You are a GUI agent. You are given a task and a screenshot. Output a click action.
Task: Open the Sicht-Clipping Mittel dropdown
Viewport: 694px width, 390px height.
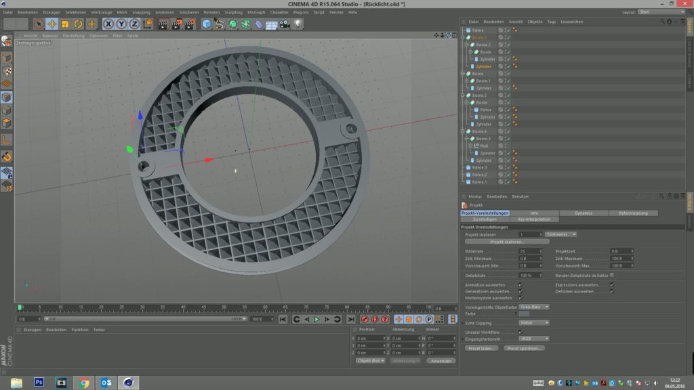click(x=534, y=323)
